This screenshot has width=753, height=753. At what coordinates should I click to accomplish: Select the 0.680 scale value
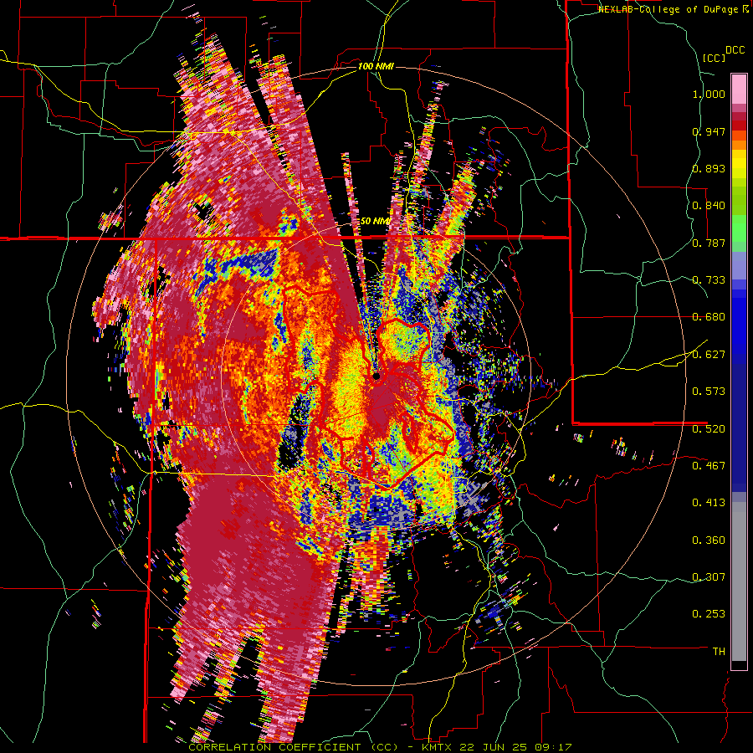pyautogui.click(x=709, y=317)
